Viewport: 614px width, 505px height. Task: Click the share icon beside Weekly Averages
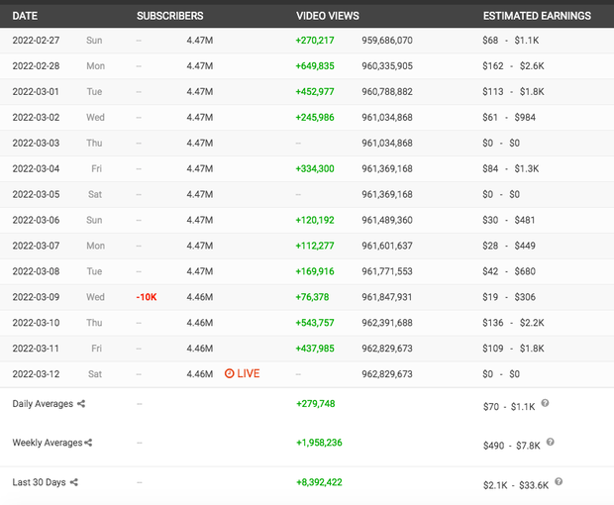click(x=88, y=443)
